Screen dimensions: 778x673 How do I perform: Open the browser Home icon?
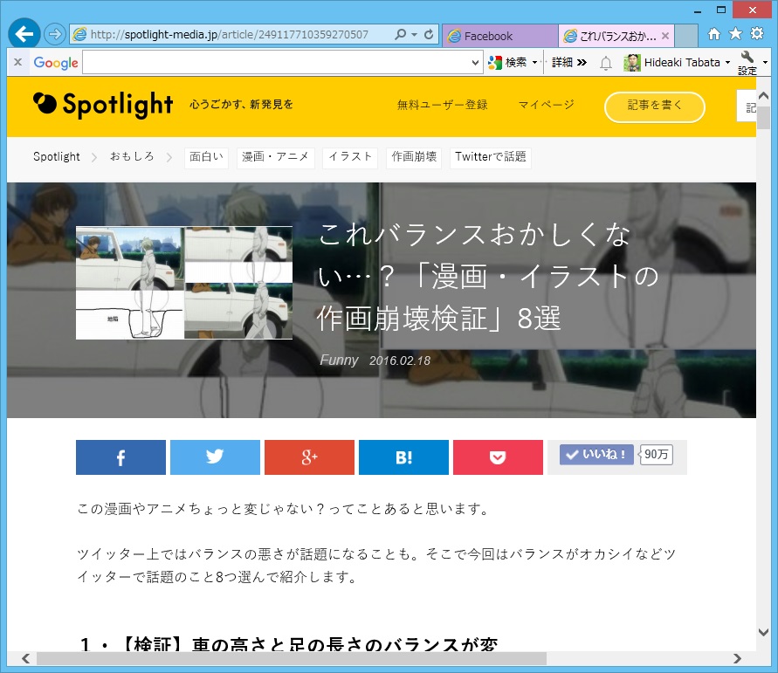[713, 34]
